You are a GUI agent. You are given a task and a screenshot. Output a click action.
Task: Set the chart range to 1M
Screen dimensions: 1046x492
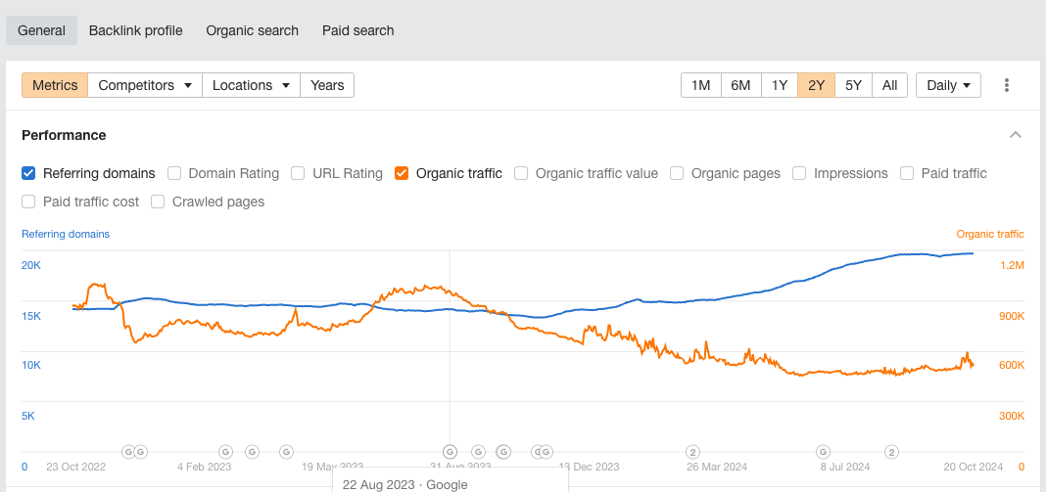coord(700,85)
